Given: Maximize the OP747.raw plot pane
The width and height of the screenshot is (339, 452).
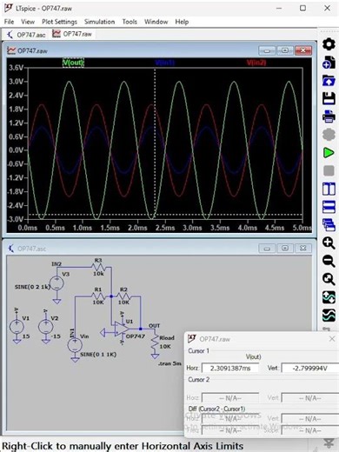Looking at the screenshot, I should (x=285, y=50).
